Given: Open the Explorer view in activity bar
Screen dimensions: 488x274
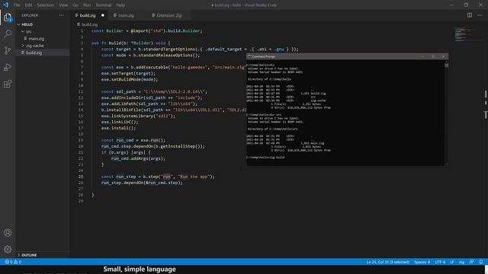Looking at the screenshot, I should [x=8, y=18].
